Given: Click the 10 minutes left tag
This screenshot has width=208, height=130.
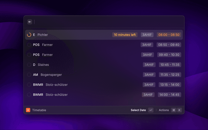Looking at the screenshot, I should 125,35.
